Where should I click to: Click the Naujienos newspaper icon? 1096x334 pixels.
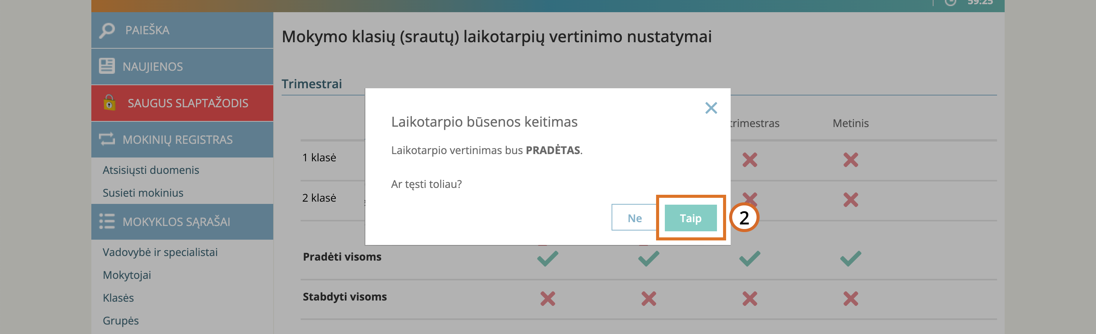point(107,66)
